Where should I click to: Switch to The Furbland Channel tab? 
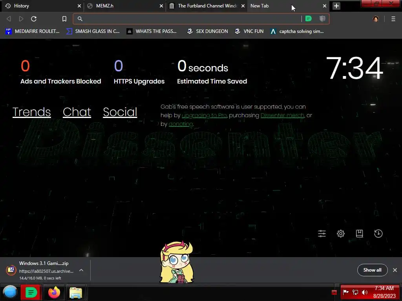pyautogui.click(x=206, y=6)
